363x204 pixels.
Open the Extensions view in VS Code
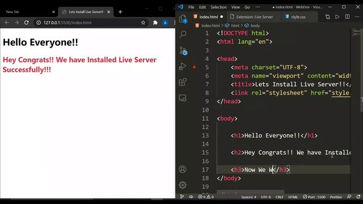coord(183,82)
